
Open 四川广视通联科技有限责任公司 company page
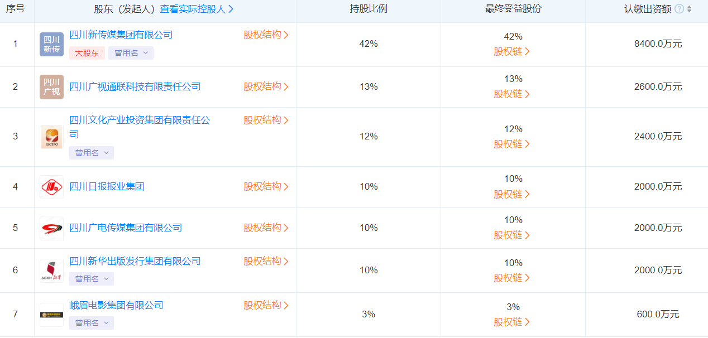click(135, 86)
